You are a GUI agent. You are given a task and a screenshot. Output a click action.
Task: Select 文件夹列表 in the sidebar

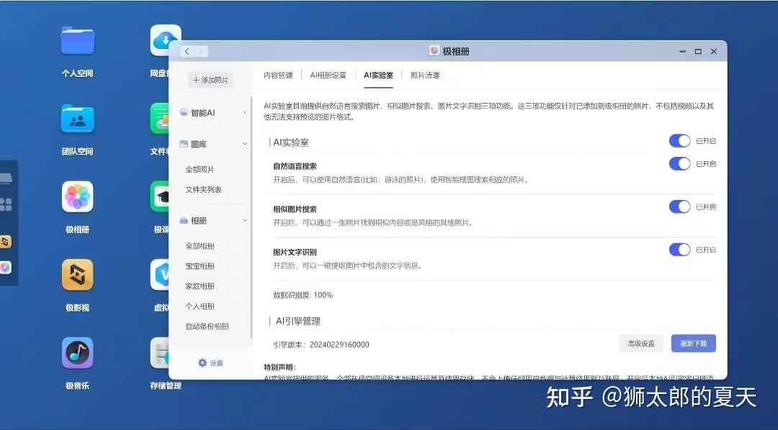tap(203, 189)
